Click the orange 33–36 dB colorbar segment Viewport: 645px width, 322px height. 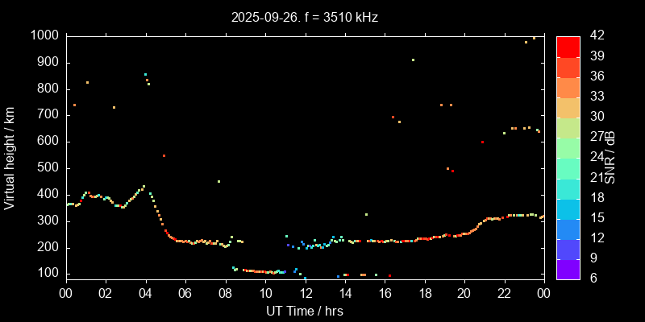click(x=568, y=87)
